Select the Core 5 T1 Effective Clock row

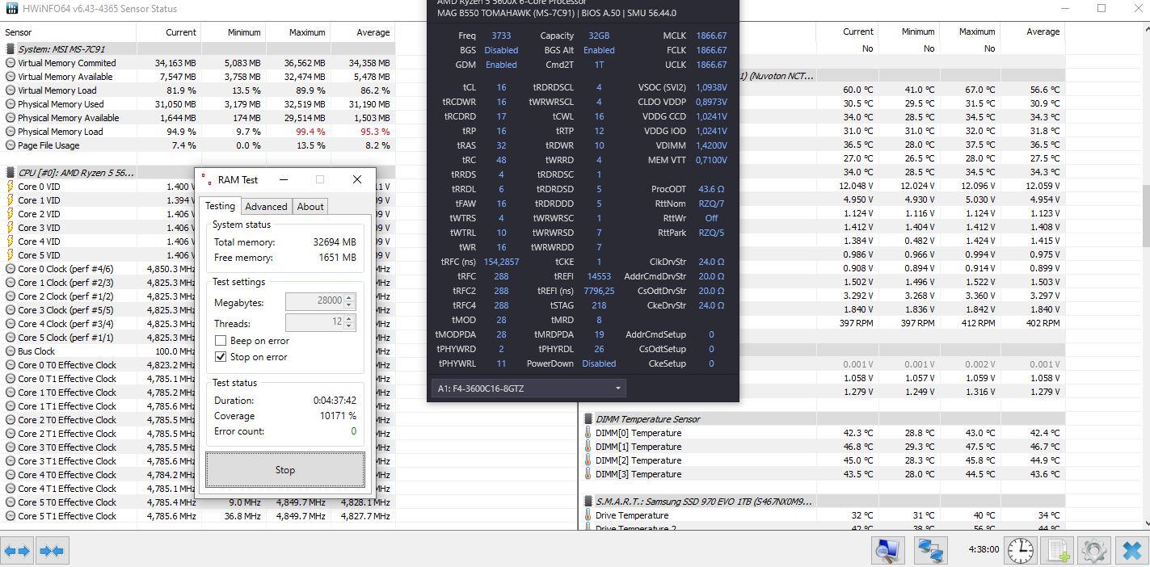(x=197, y=516)
